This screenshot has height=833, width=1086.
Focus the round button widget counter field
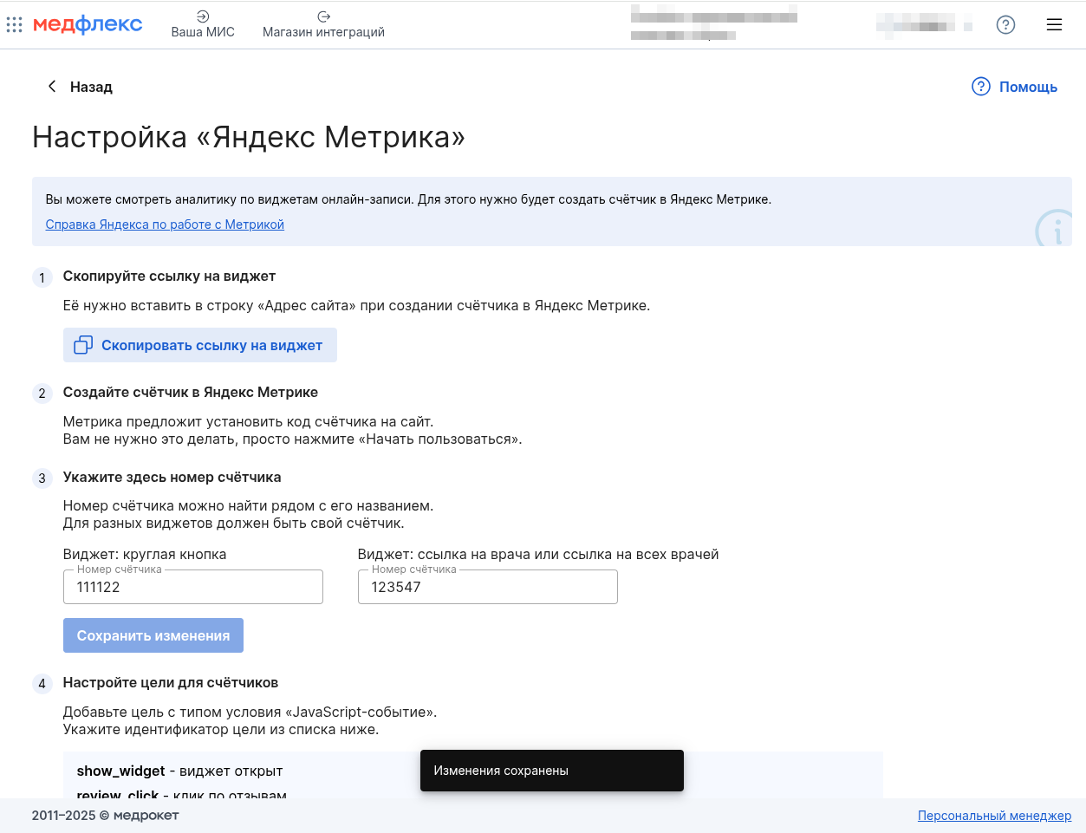tap(193, 587)
